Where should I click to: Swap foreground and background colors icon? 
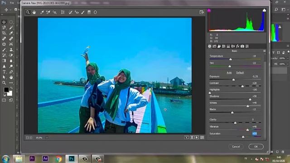11,88
